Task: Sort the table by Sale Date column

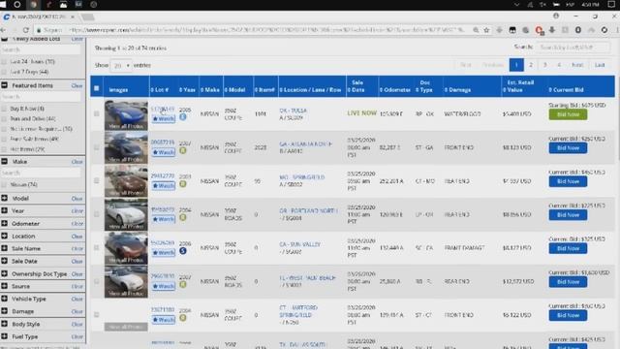Action: pos(356,86)
